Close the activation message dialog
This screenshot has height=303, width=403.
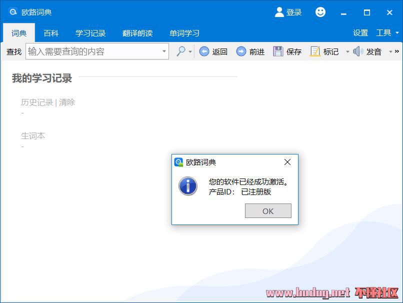pyautogui.click(x=287, y=162)
